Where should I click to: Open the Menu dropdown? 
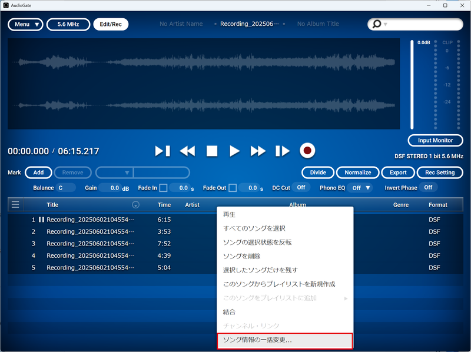pos(25,24)
